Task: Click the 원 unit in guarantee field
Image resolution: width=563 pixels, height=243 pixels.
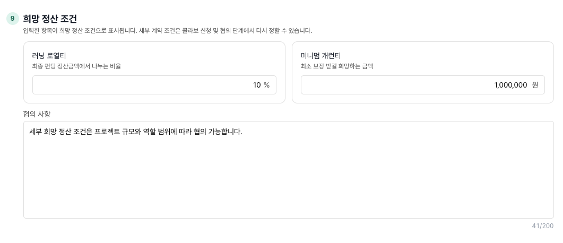Action: [x=535, y=85]
